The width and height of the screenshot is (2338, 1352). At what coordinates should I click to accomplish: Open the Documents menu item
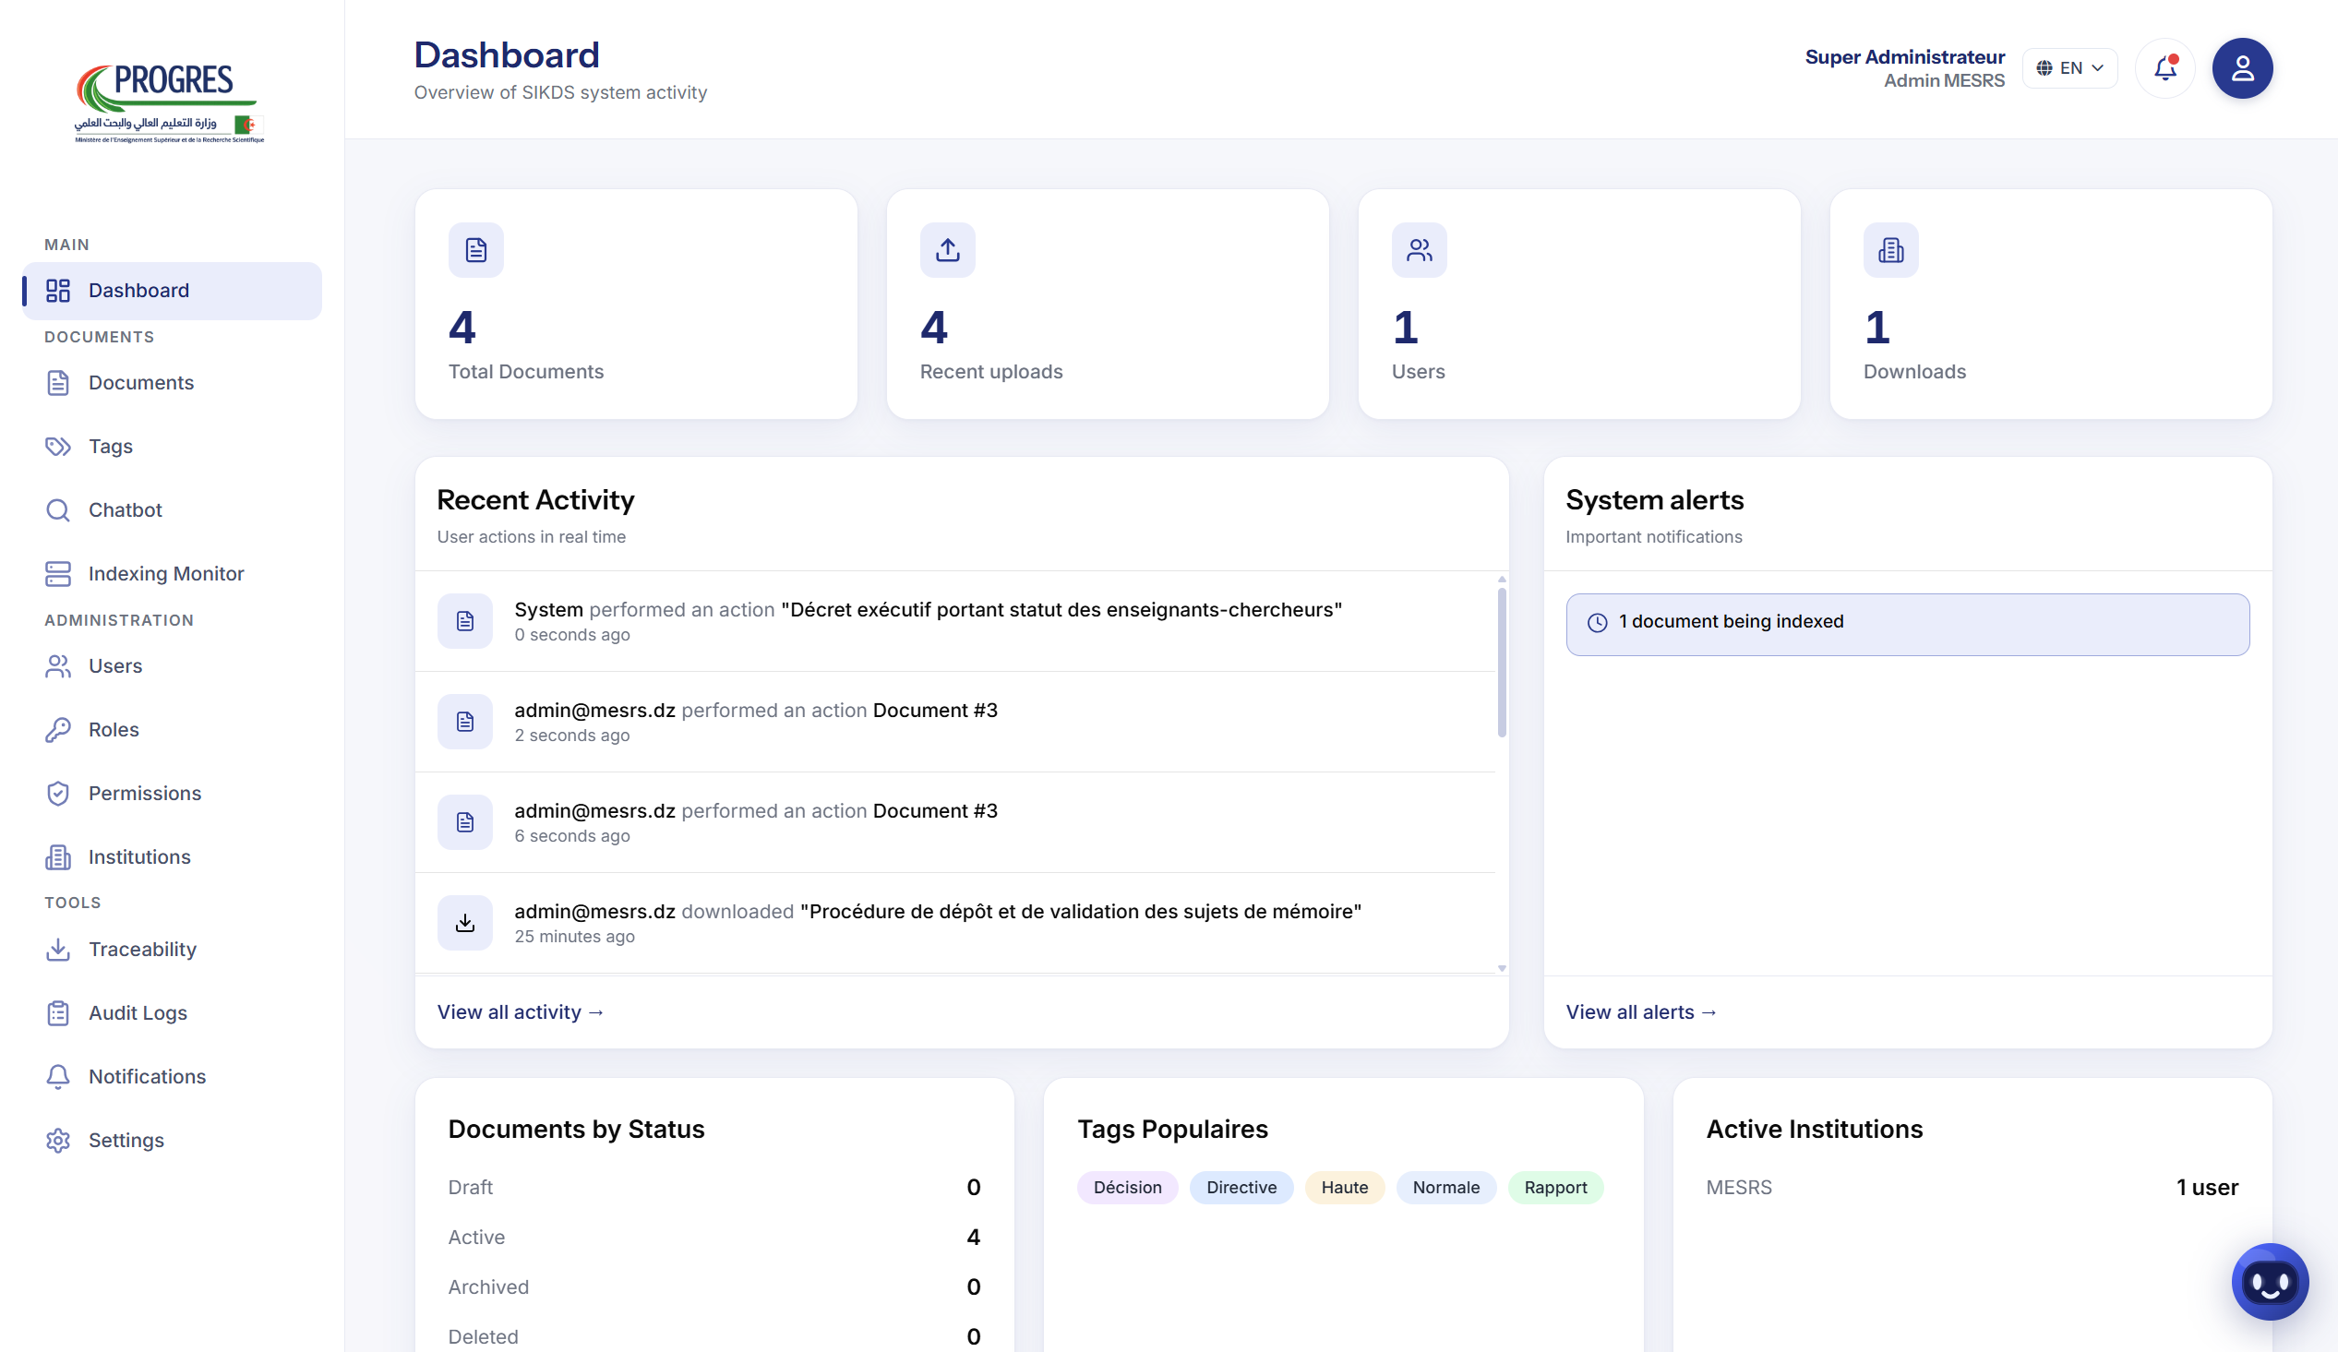pyautogui.click(x=173, y=383)
